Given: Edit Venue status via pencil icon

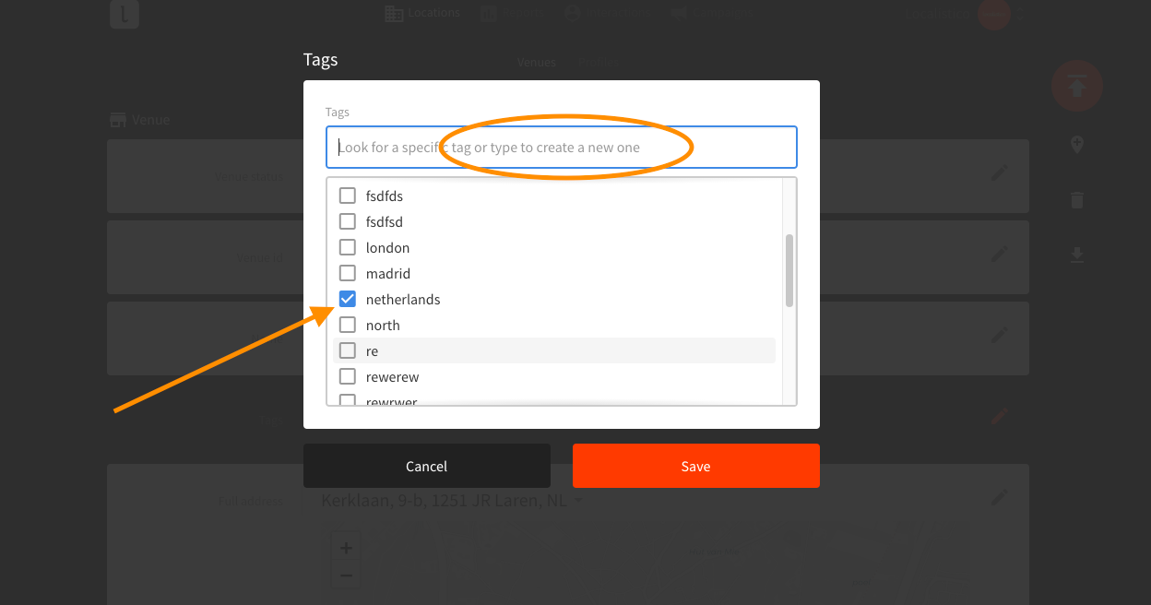Looking at the screenshot, I should pos(999,173).
